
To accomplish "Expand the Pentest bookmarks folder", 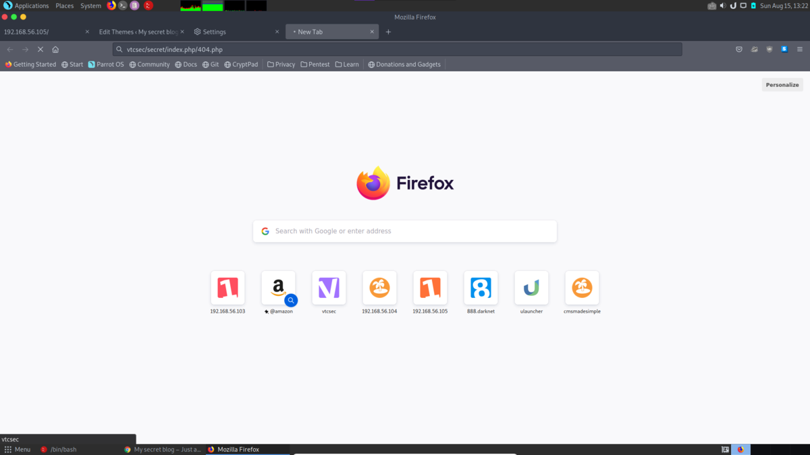I will pos(315,65).
